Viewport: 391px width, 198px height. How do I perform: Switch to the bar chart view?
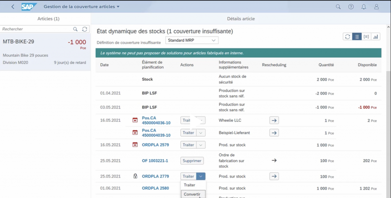(376, 37)
